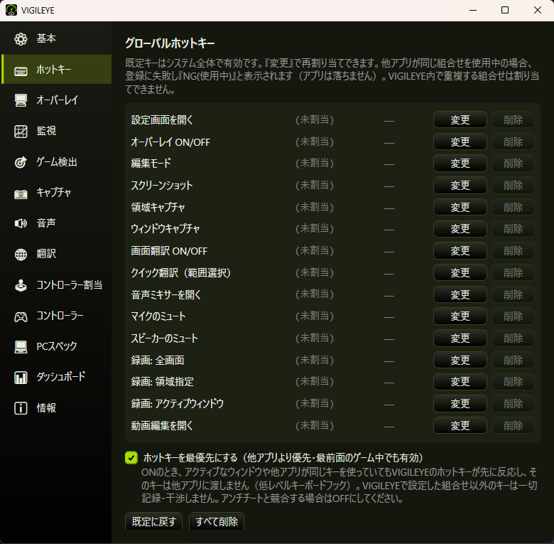The height and width of the screenshot is (544, 554).
Task: Click 変更 for 領域キャプチャ
Action: click(x=460, y=207)
